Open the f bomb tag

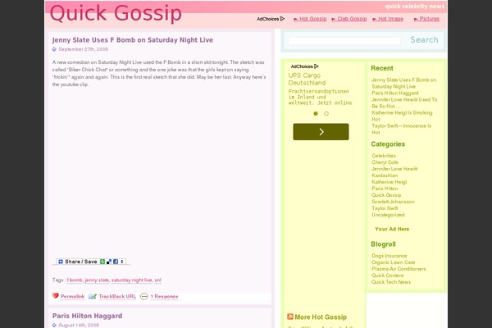75,280
